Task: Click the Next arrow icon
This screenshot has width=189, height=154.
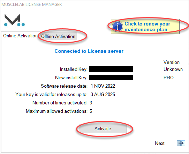Action: point(181,143)
